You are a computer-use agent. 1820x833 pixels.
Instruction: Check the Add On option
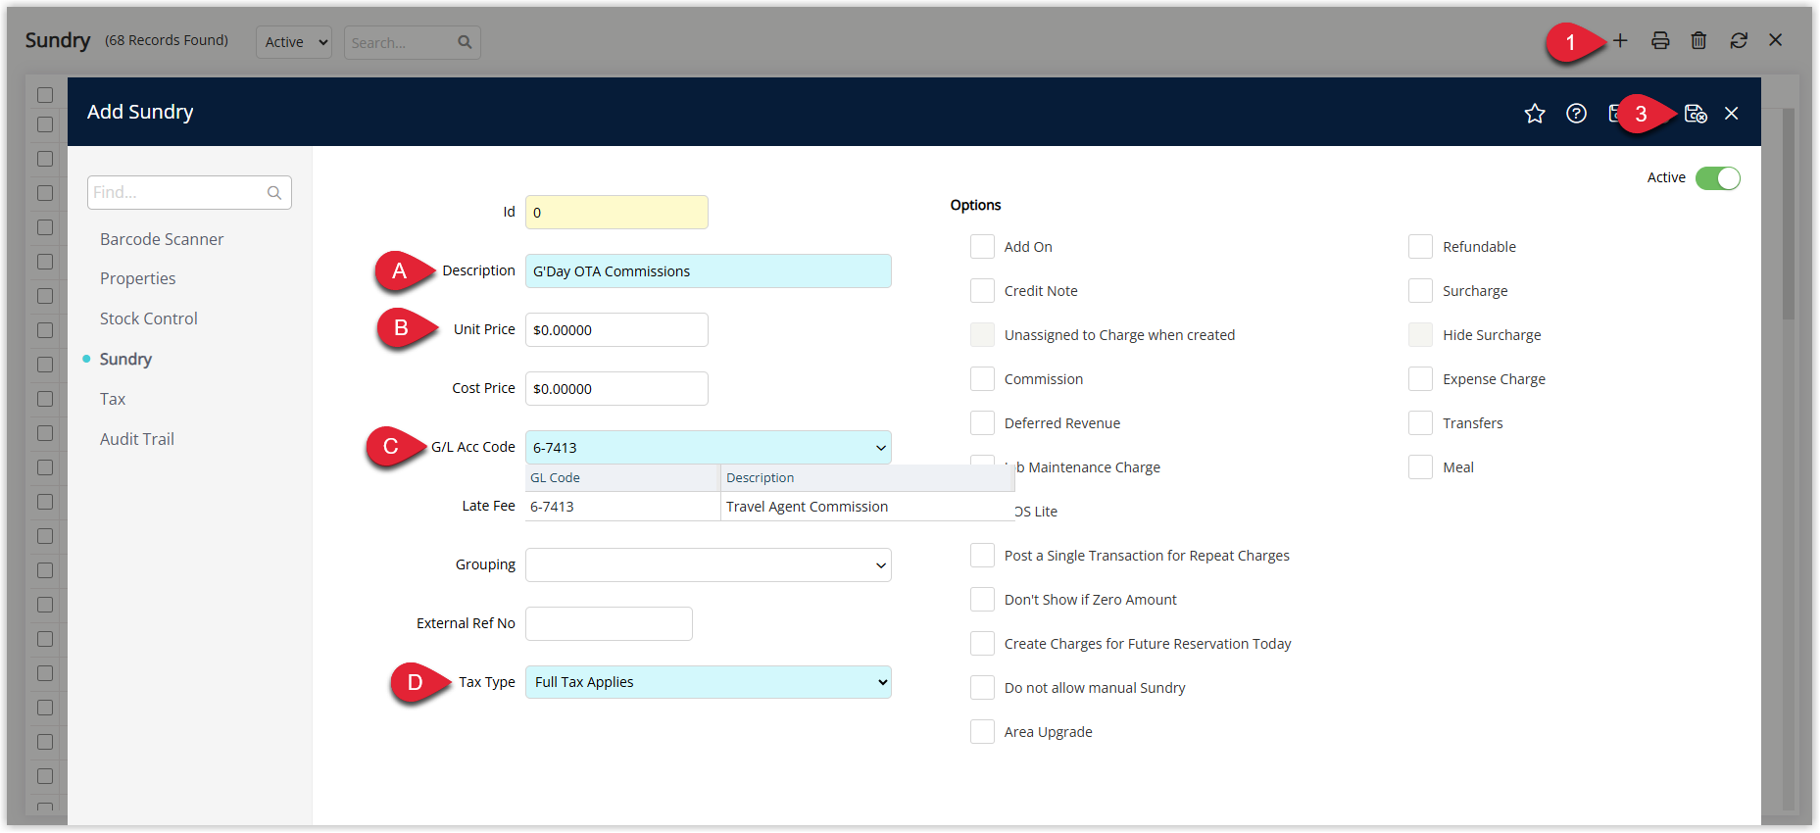pyautogui.click(x=982, y=247)
